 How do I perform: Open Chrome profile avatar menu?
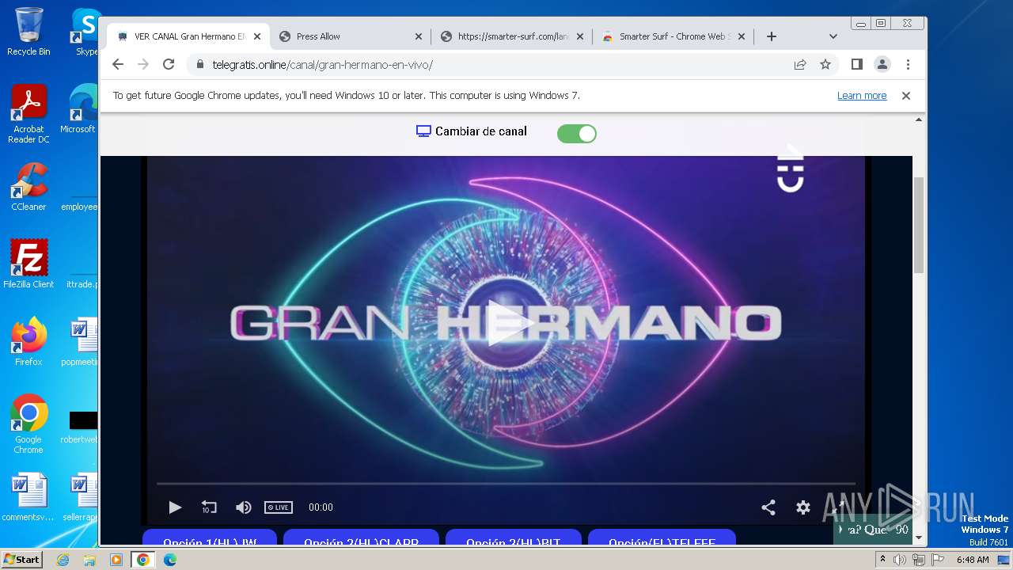coord(882,65)
